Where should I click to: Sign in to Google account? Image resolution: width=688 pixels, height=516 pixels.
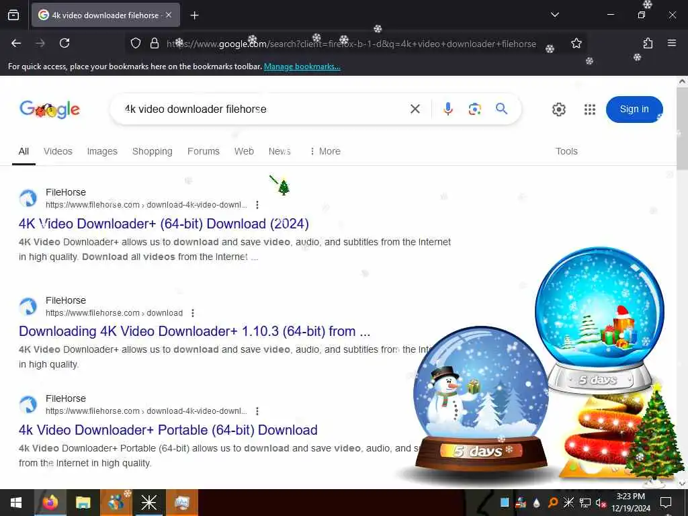[634, 110]
